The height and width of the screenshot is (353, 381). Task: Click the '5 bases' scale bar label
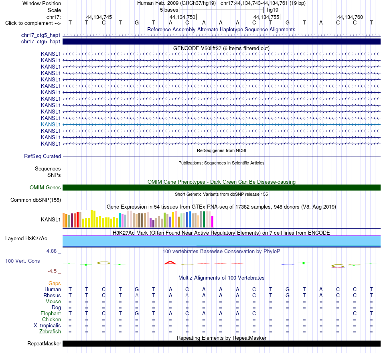coord(169,10)
